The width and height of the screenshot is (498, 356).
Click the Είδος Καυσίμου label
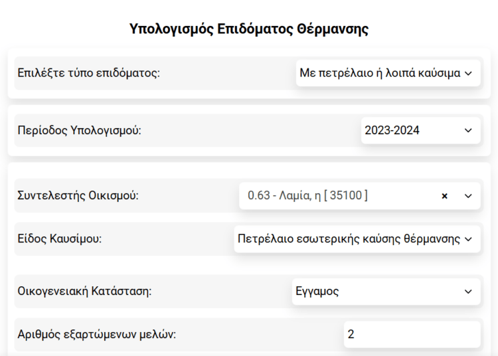[59, 238]
